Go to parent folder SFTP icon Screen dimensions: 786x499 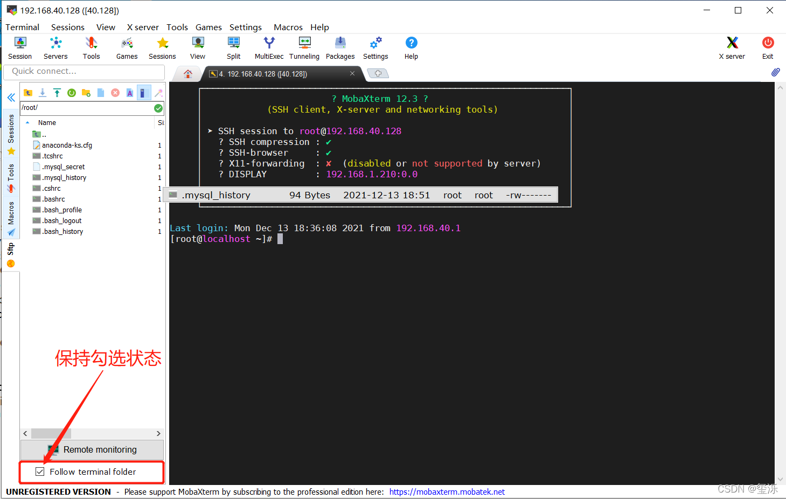coord(28,93)
